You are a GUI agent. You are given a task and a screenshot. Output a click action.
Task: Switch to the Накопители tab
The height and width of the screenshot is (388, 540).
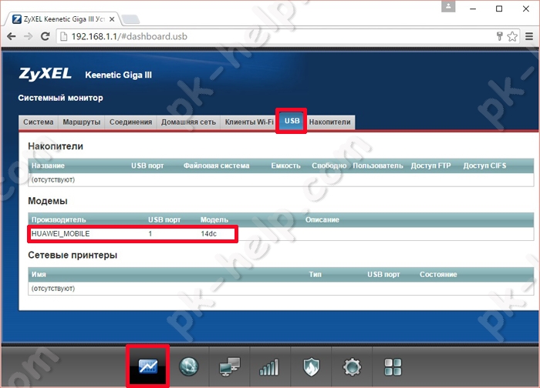coord(329,122)
